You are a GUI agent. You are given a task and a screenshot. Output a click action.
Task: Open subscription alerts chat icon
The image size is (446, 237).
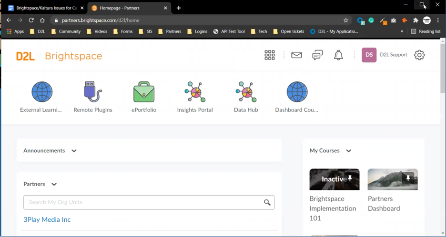coord(317,55)
